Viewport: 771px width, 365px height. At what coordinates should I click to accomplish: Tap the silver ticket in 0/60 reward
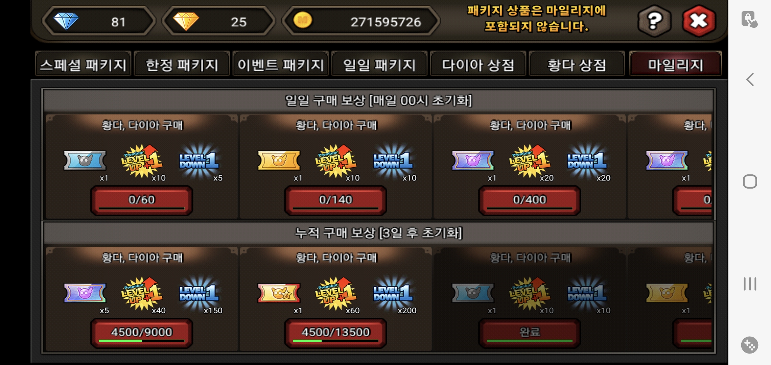click(85, 160)
